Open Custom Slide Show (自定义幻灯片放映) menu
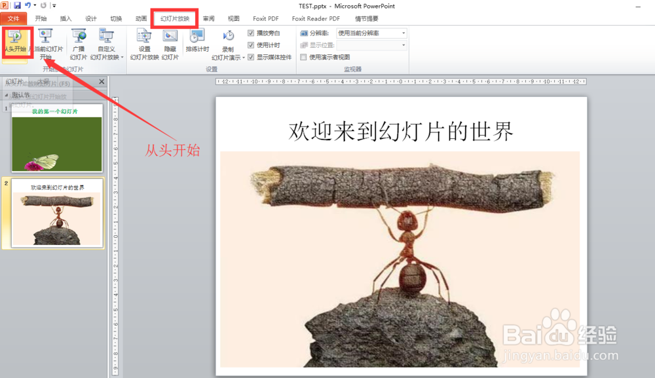Screen dimensions: 655x378 pos(107,45)
